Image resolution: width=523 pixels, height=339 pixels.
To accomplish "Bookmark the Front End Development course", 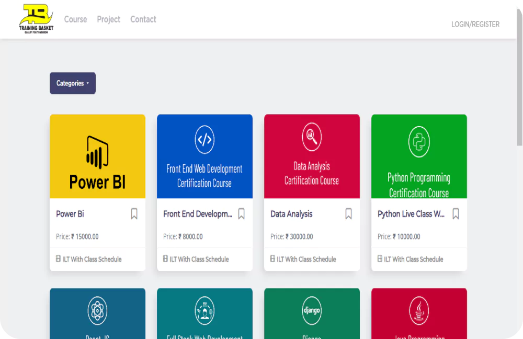I will (x=242, y=214).
